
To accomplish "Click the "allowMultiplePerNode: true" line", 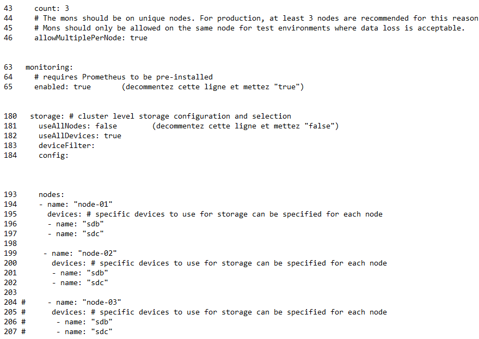I will click(x=90, y=38).
